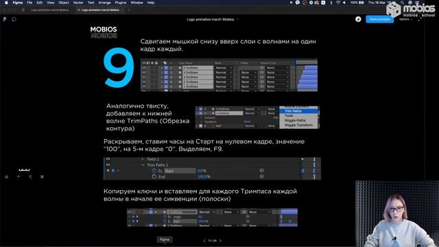Screen dimensions: 439x247
Task: Click the presenter webcam thumbnail
Action: [397, 213]
